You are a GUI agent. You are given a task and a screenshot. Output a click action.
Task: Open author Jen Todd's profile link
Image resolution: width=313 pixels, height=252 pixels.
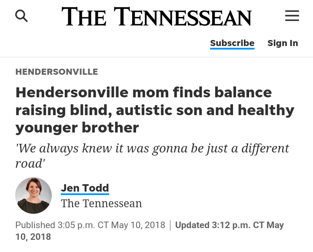pyautogui.click(x=85, y=188)
